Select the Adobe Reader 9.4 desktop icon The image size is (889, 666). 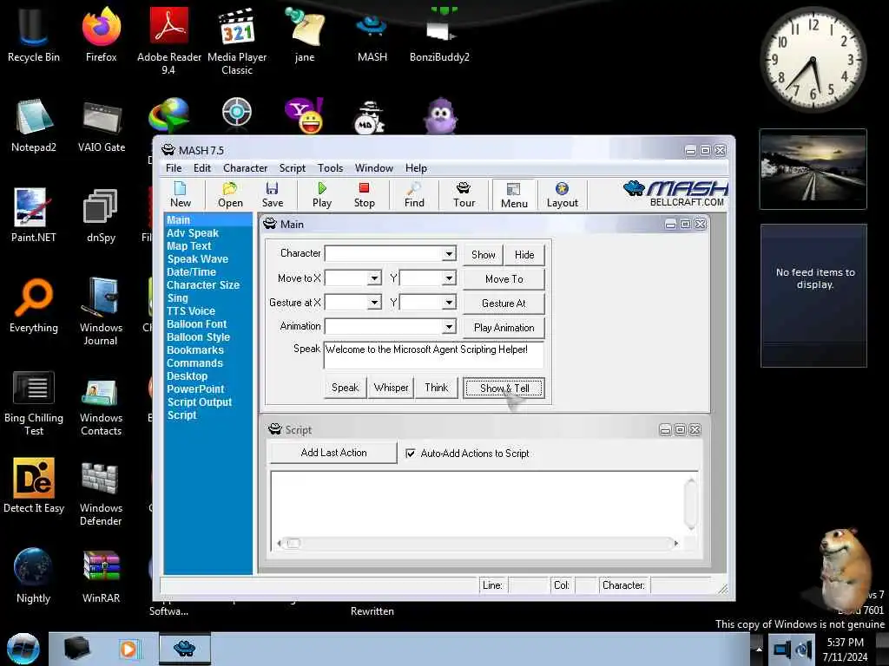click(x=169, y=42)
